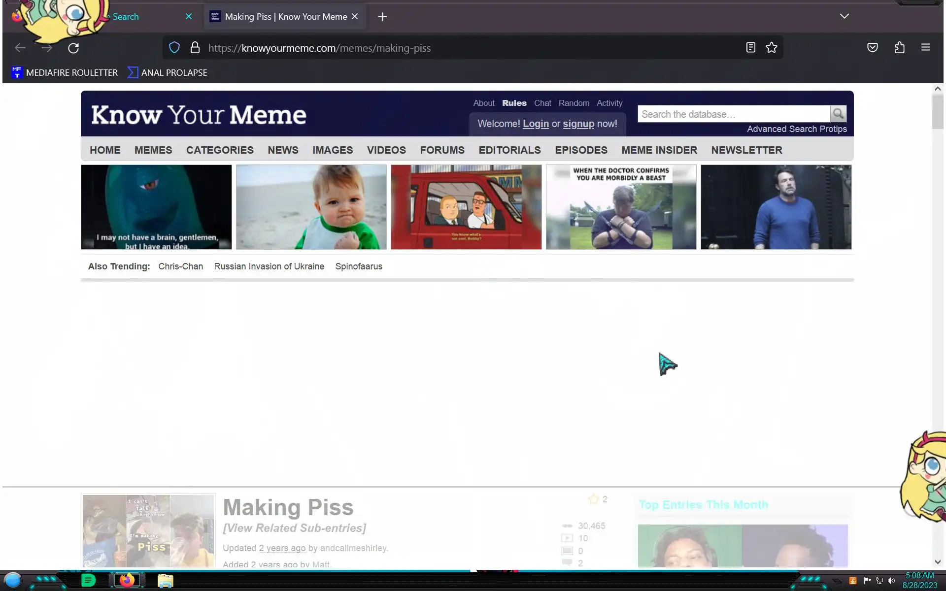Toggle reader view icon in address bar
This screenshot has height=591, width=946.
pos(750,47)
